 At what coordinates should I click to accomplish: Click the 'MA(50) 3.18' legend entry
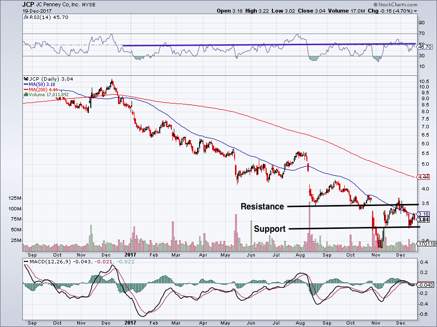click(42, 84)
